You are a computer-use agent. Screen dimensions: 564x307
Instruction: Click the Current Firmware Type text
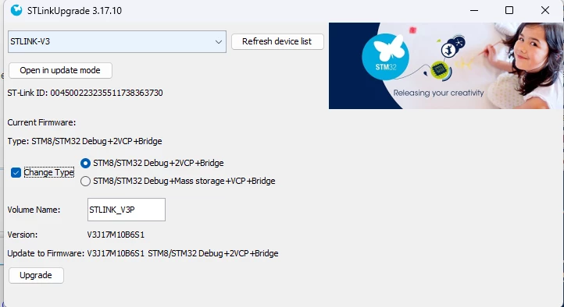84,141
